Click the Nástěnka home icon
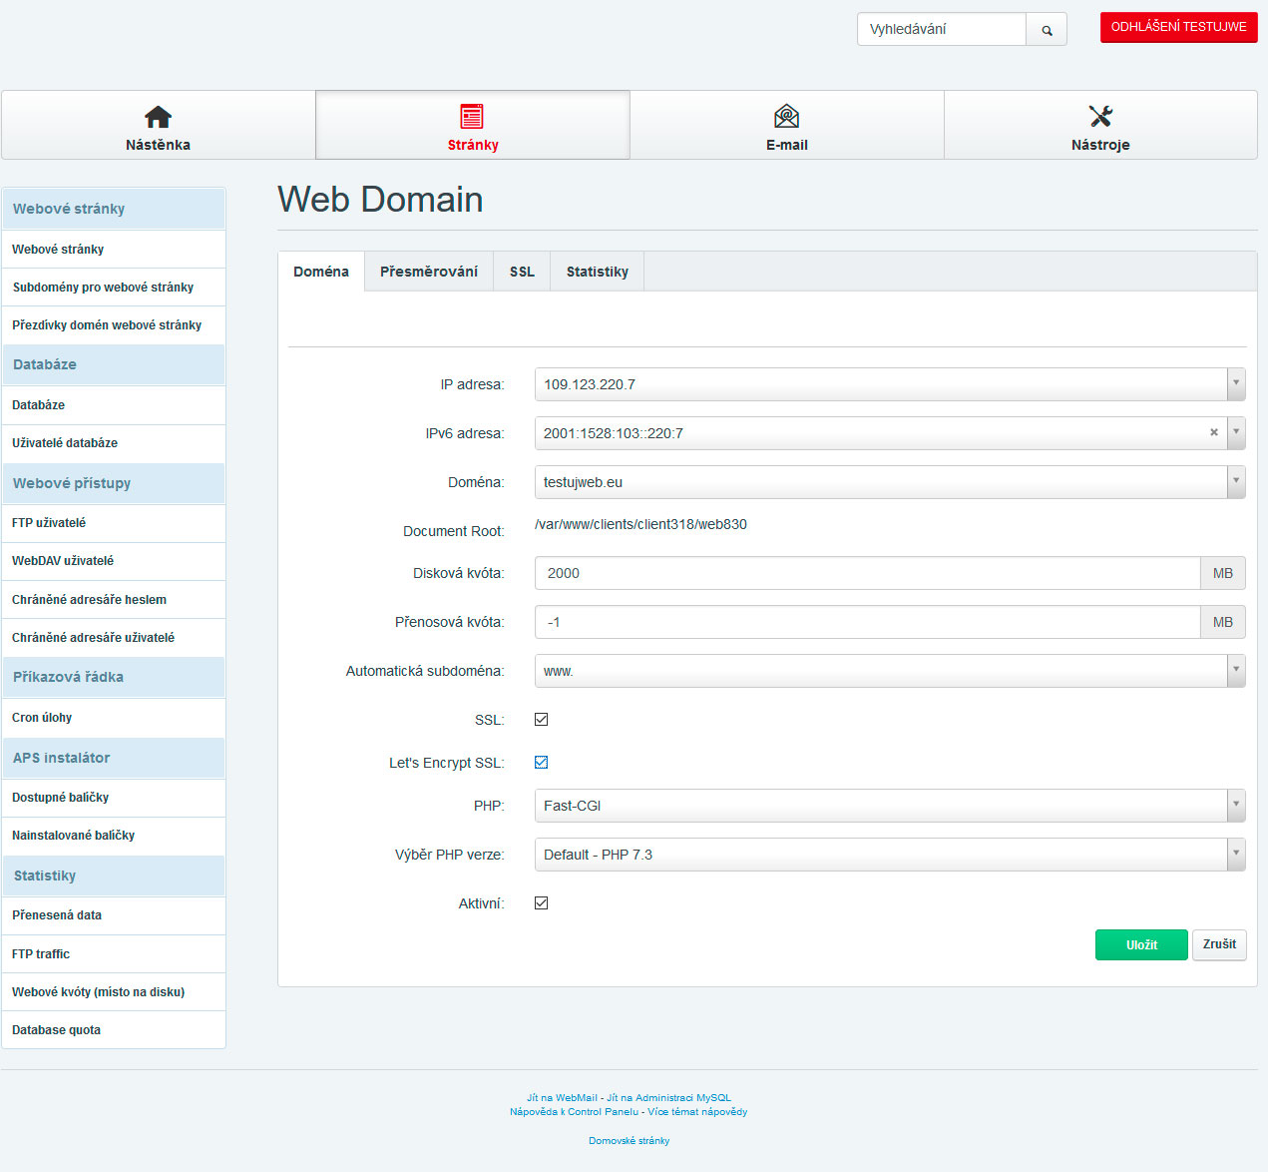The width and height of the screenshot is (1268, 1172). (158, 117)
